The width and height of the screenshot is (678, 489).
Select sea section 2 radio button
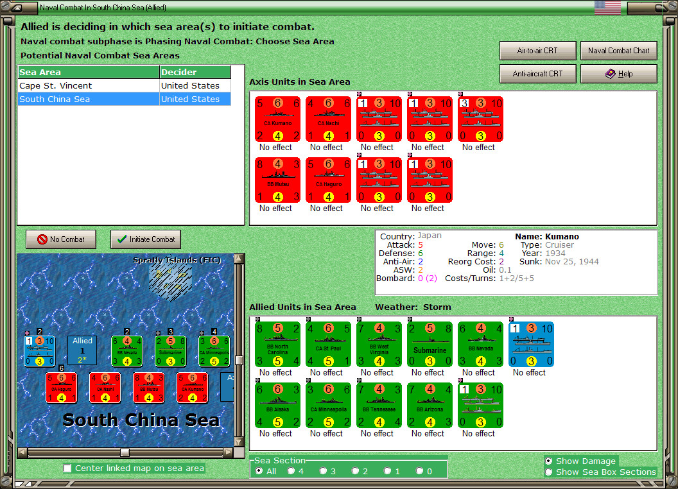[x=355, y=471]
